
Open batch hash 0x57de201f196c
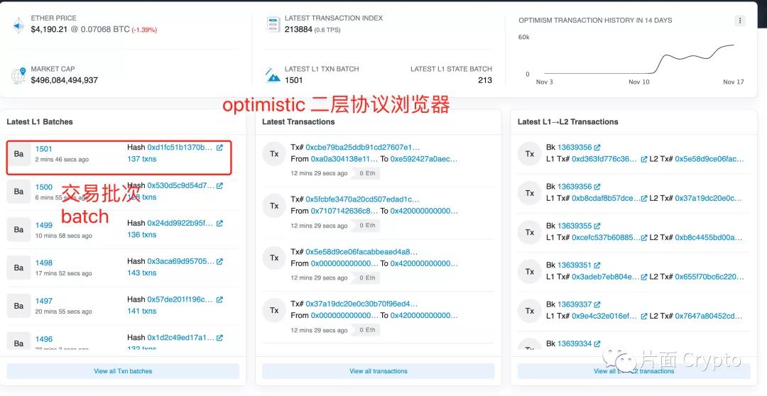[x=180, y=299]
